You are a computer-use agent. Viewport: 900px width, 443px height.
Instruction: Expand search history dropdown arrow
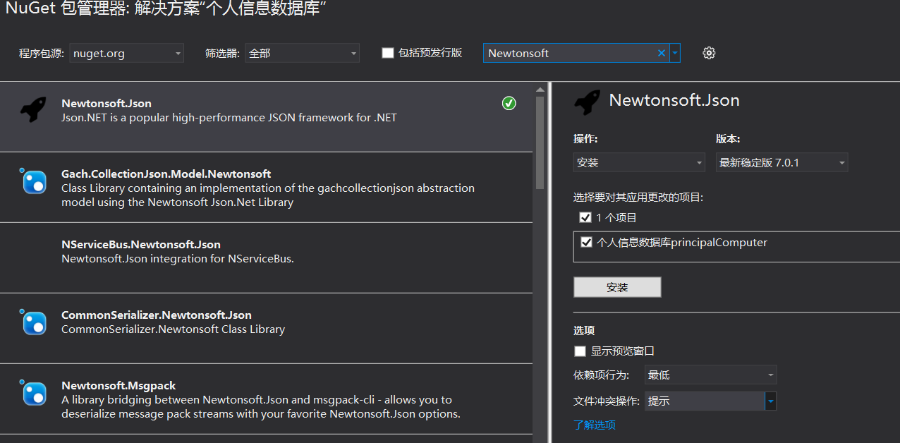click(675, 53)
